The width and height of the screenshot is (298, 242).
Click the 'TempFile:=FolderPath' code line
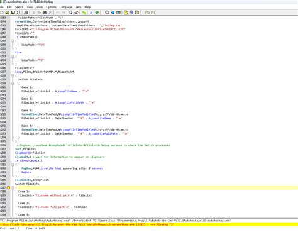point(69,25)
